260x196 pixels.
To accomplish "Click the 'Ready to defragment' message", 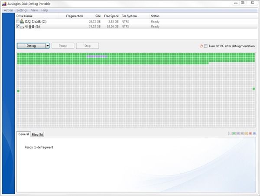I will coord(39,147).
